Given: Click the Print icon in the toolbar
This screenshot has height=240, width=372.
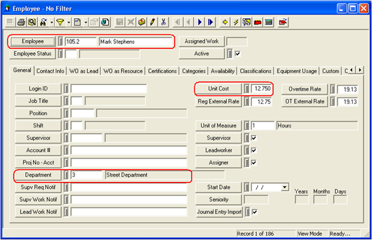Looking at the screenshot, I should coord(21,22).
